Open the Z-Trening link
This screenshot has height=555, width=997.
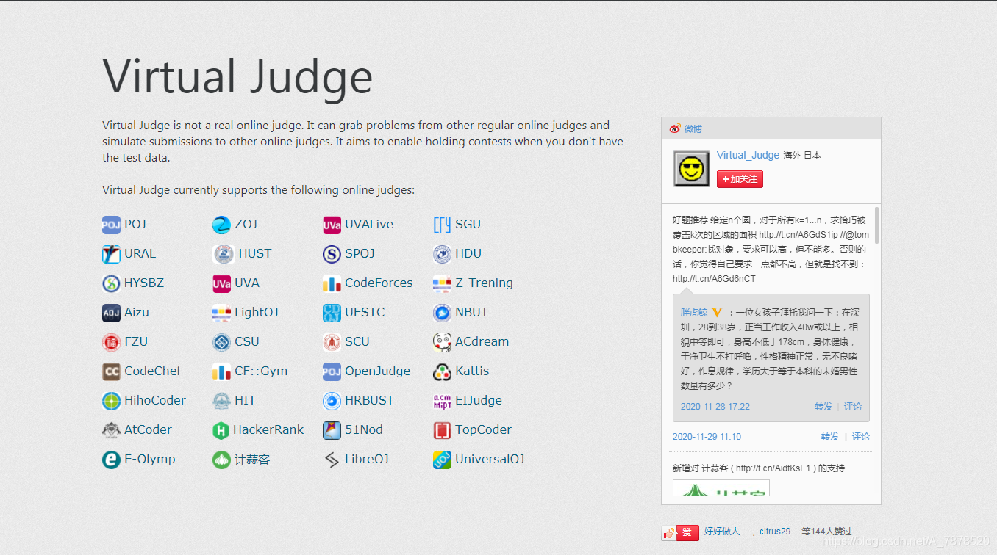click(x=484, y=283)
